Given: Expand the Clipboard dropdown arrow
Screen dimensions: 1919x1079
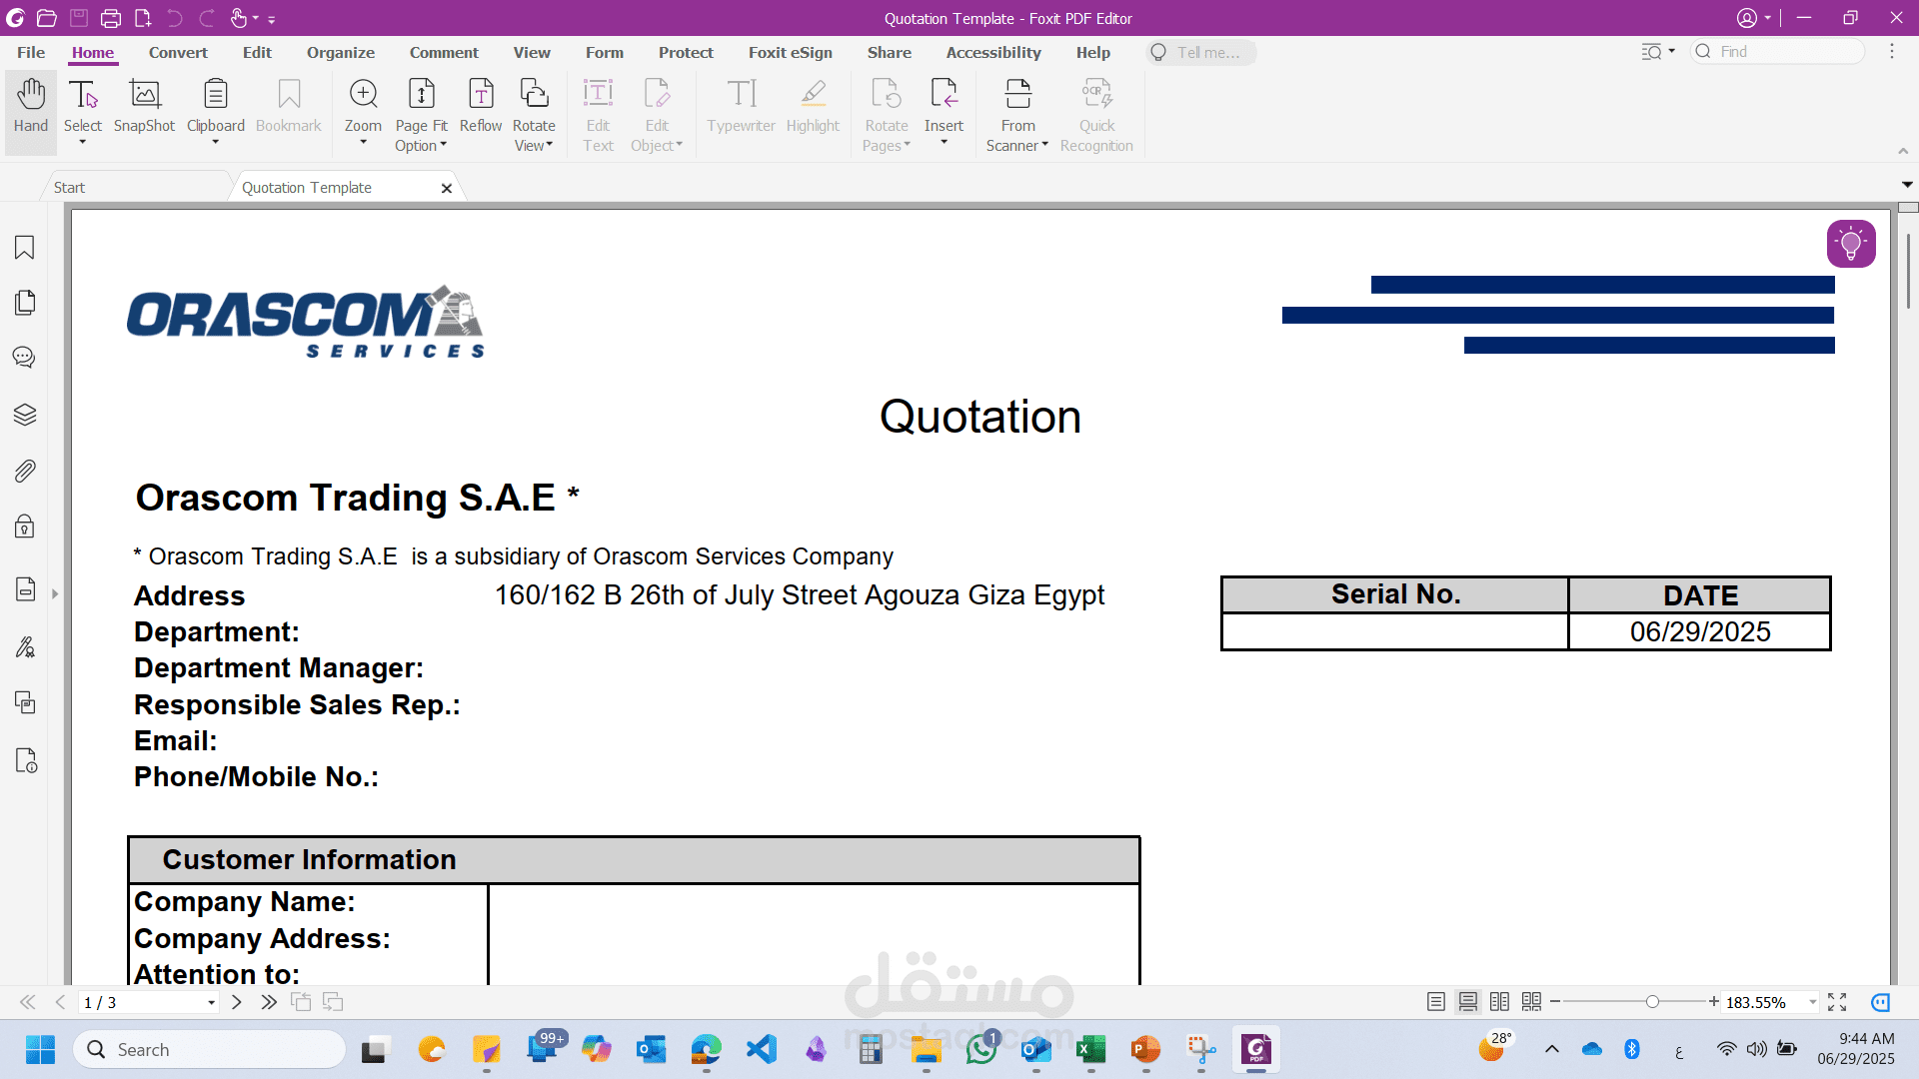Looking at the screenshot, I should tap(216, 143).
